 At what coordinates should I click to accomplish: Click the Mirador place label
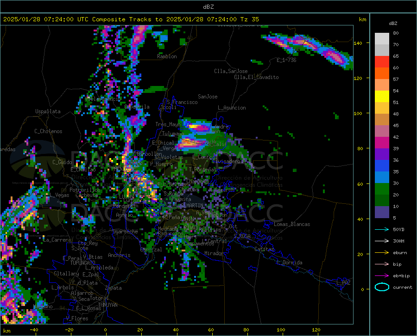[214, 253]
